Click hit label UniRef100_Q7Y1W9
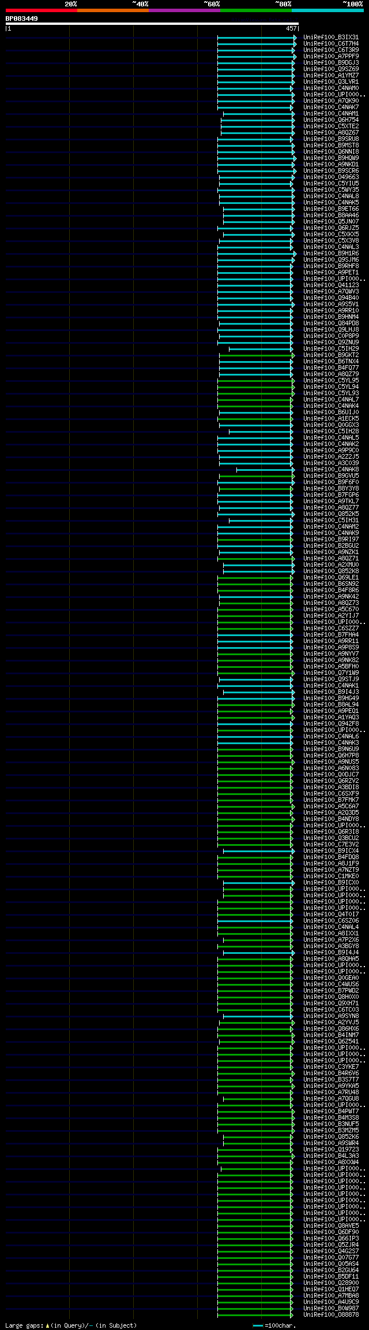This screenshot has width=369, height=1330. click(331, 673)
